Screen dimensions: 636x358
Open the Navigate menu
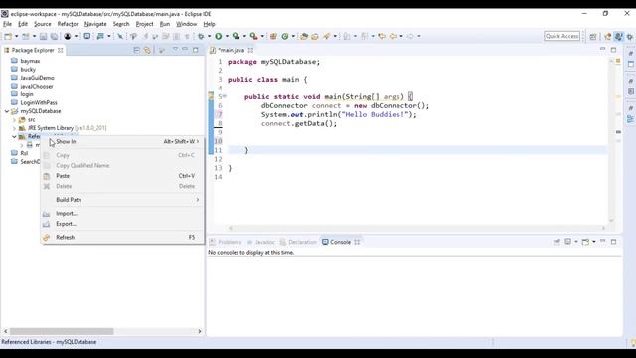pos(95,24)
